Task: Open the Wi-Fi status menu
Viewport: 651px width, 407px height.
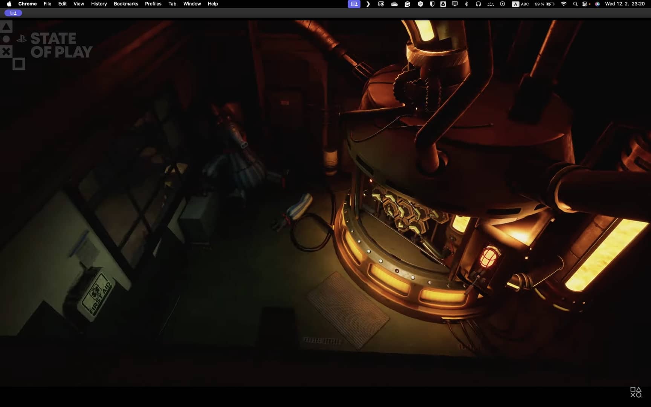Action: (564, 4)
